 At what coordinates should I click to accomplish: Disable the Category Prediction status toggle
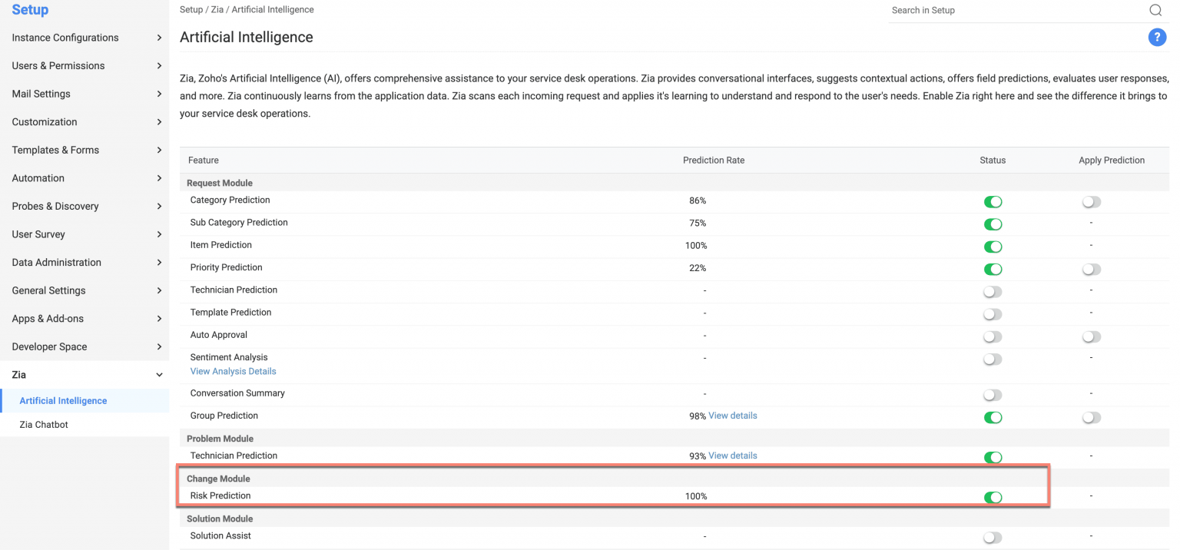993,201
